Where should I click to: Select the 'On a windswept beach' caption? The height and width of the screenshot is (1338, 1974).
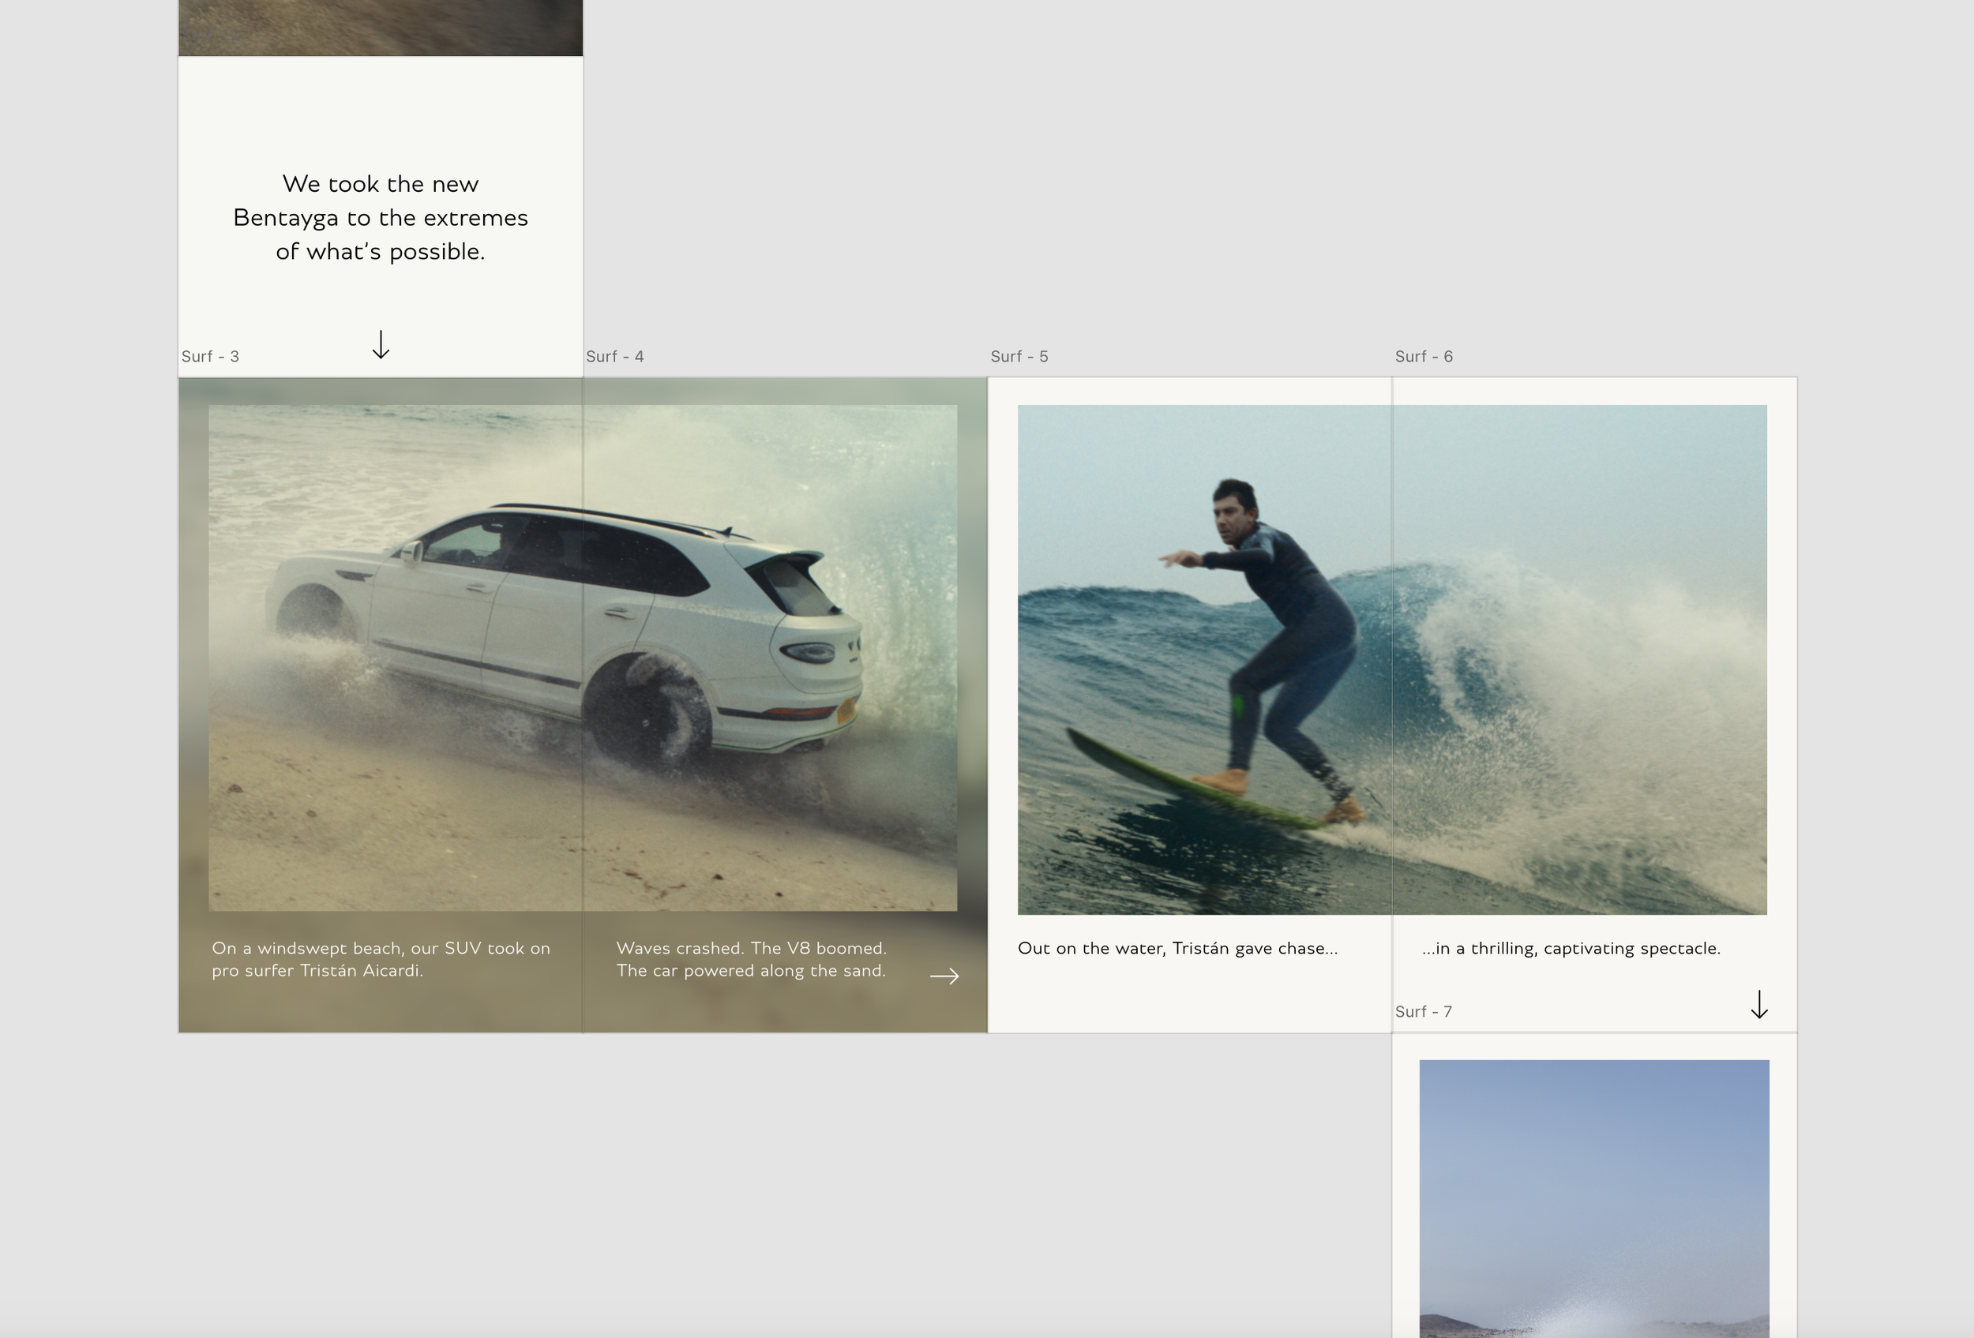point(381,959)
